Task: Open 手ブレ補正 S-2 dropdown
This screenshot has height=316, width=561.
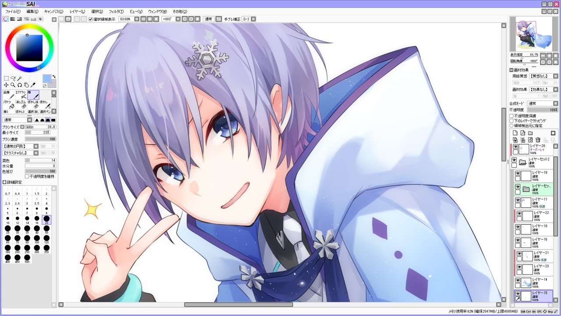Action: click(253, 19)
